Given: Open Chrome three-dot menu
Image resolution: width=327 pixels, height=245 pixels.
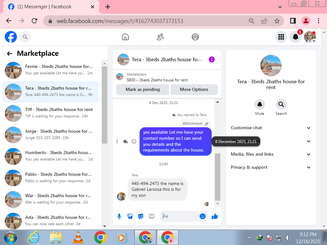Looking at the screenshot, I should pos(318,21).
